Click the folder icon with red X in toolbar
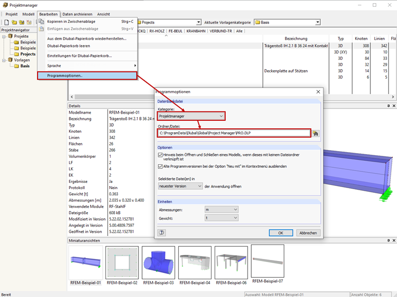The image size is (397, 297). point(29,22)
